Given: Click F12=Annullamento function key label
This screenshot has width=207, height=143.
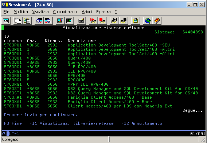Looking at the screenshot, I should point(142,123).
